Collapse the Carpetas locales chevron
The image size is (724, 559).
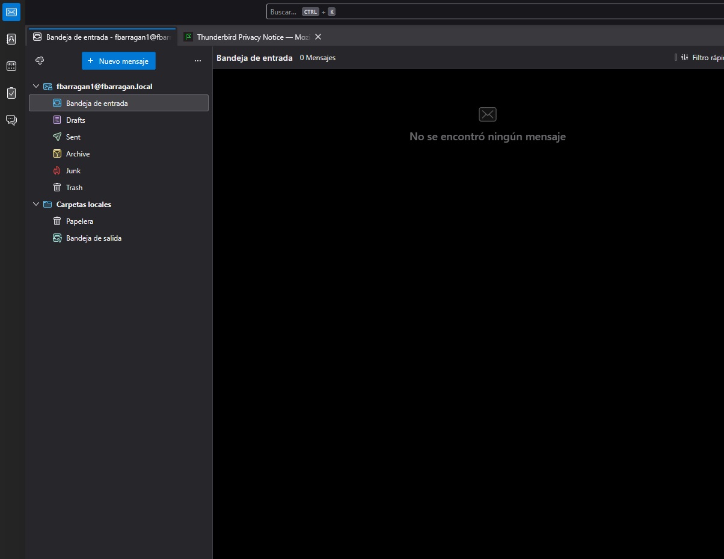[35, 205]
